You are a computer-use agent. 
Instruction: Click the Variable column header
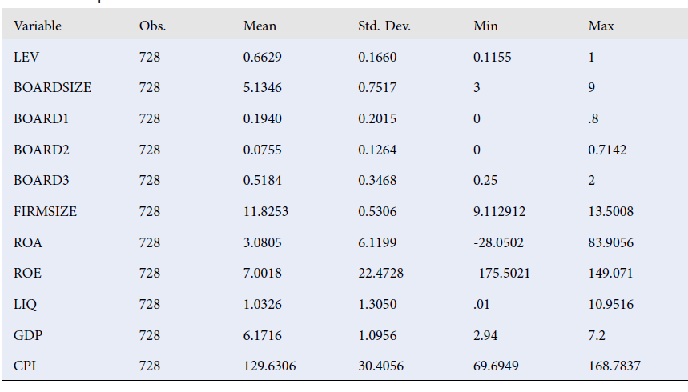(38, 26)
